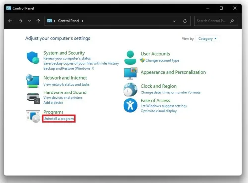248x183 pixels.
Task: Click Change account type
Action: pyautogui.click(x=162, y=60)
